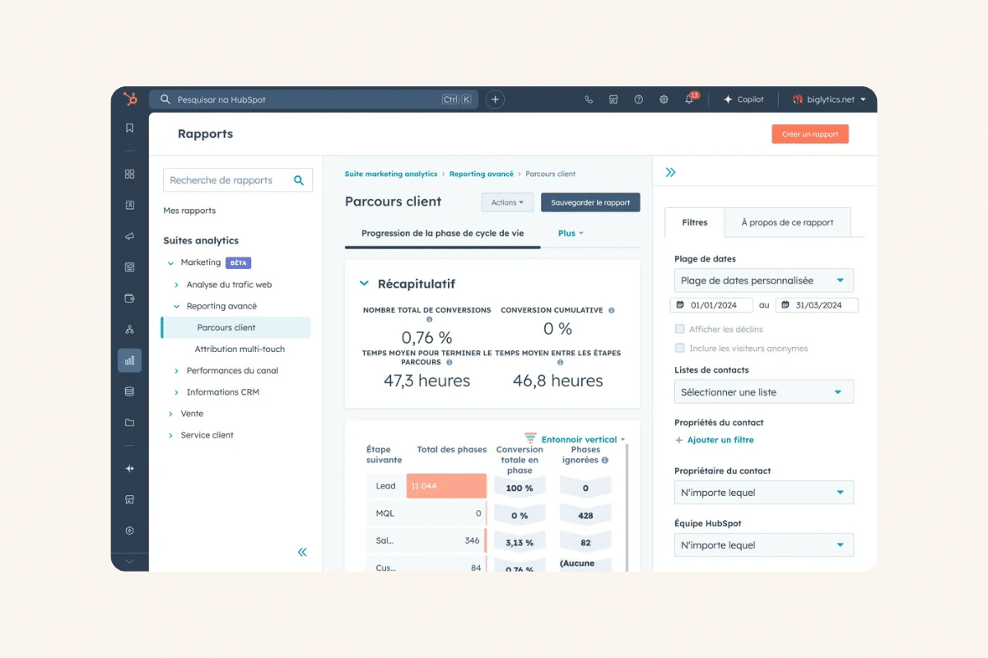Open the Plage de dates personnalisée dropdown
The image size is (988, 658).
point(763,280)
